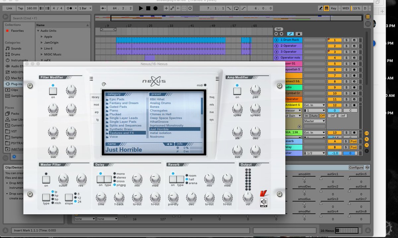
Task: Open track 12 Ext. In input dropdown
Action: [x=314, y=105]
